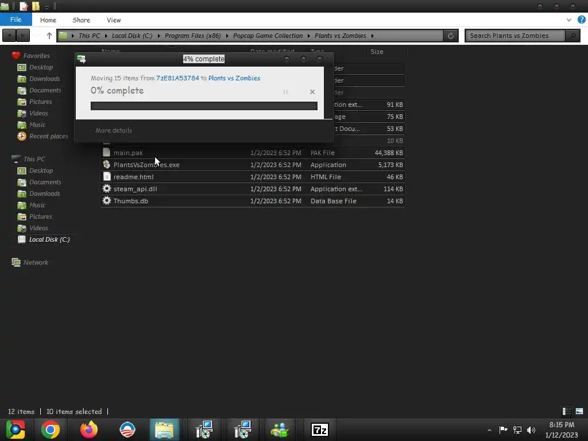Open Music under Favorites

pyautogui.click(x=37, y=125)
